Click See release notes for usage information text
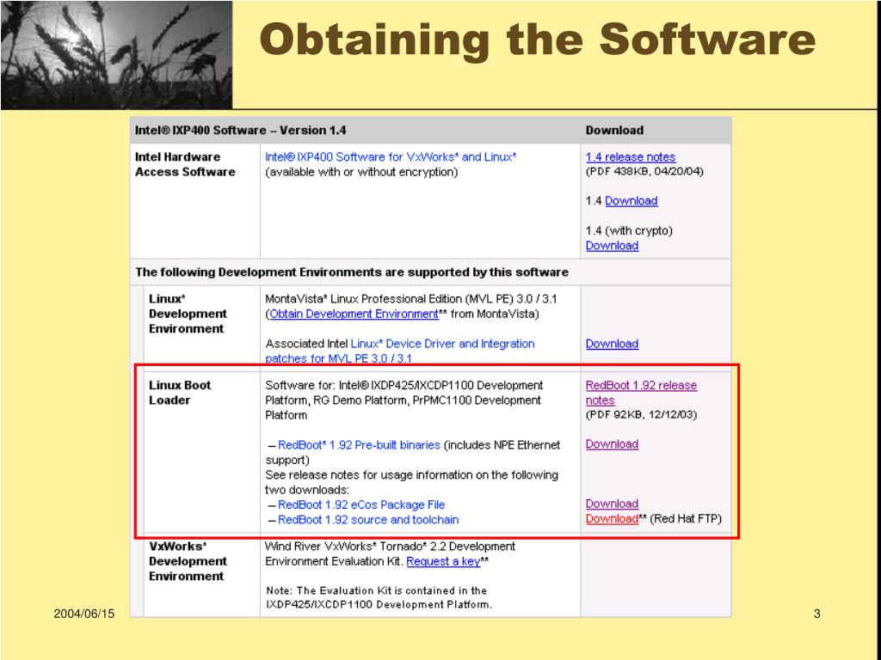 411,482
